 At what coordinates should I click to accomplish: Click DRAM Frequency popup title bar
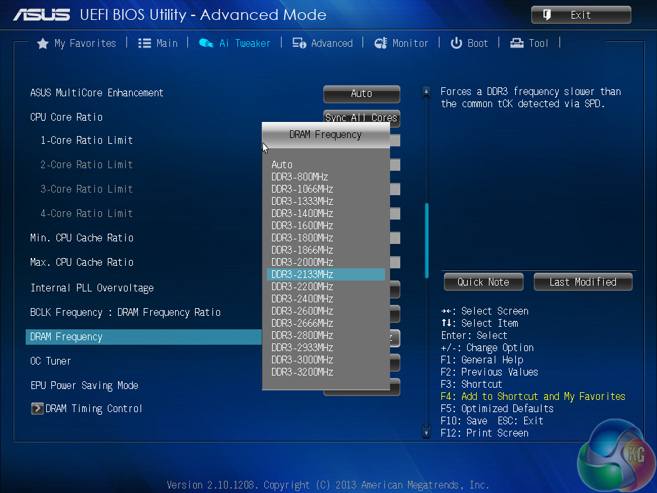325,135
